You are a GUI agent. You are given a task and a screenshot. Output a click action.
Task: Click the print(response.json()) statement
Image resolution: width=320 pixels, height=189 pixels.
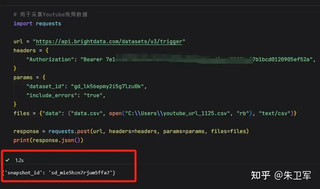48,140
